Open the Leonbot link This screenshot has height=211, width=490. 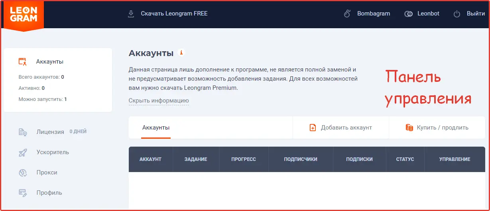428,14
